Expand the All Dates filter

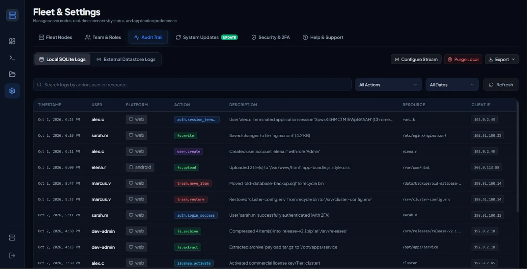(x=452, y=85)
